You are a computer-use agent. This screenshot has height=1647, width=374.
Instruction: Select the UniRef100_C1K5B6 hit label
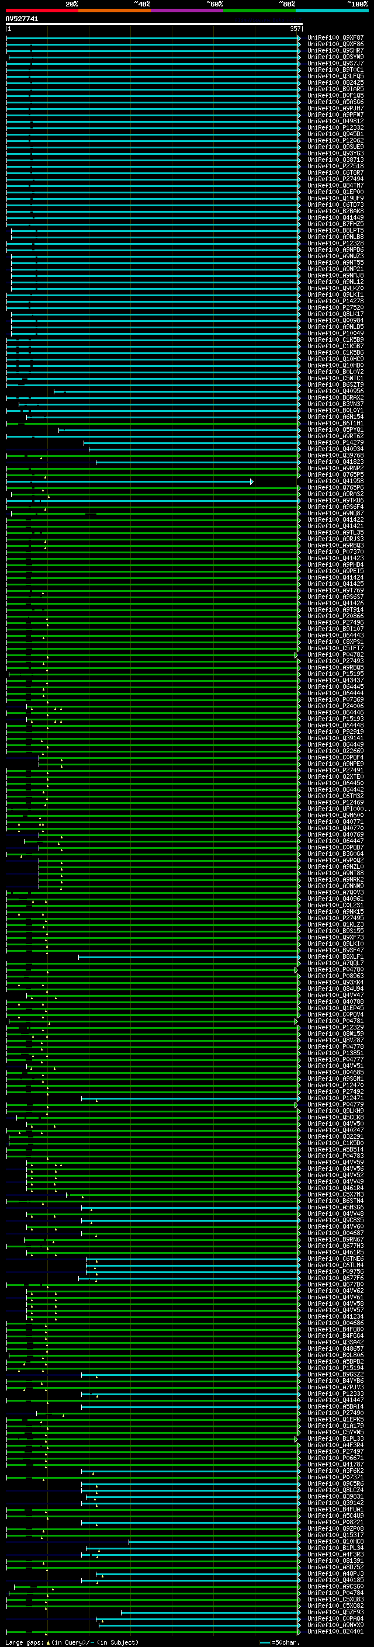[x=335, y=353]
